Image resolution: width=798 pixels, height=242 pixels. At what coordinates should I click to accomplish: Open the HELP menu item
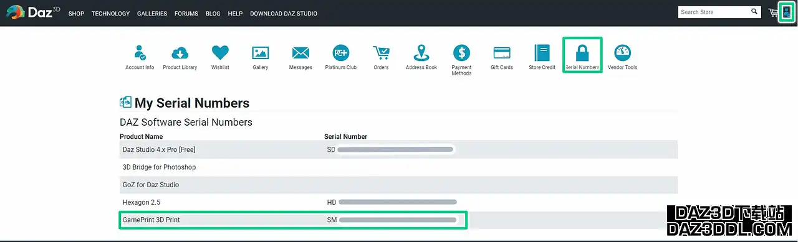click(x=235, y=14)
